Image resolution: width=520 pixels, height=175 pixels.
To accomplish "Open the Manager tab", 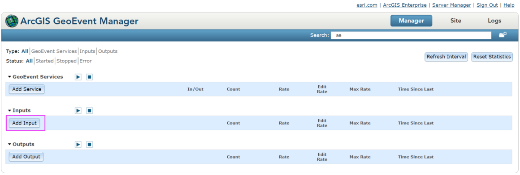I will click(x=411, y=21).
